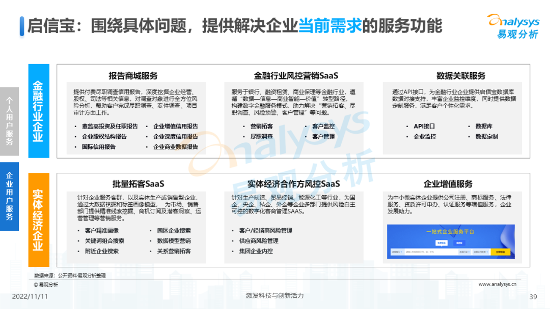This screenshot has height=309, width=550.
Task: Click the yellow search button in the banner
Action: [x=501, y=252]
